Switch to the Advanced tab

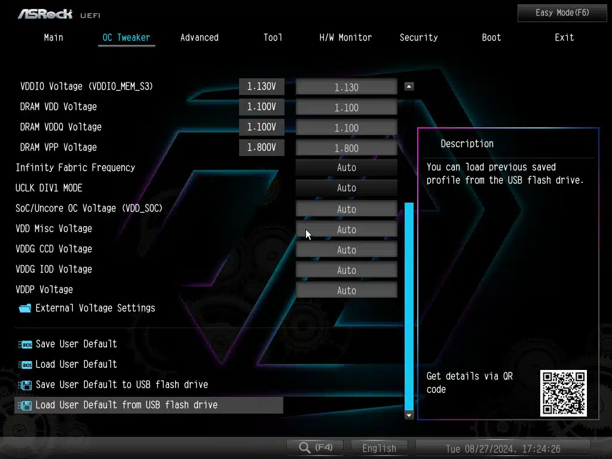coord(199,38)
